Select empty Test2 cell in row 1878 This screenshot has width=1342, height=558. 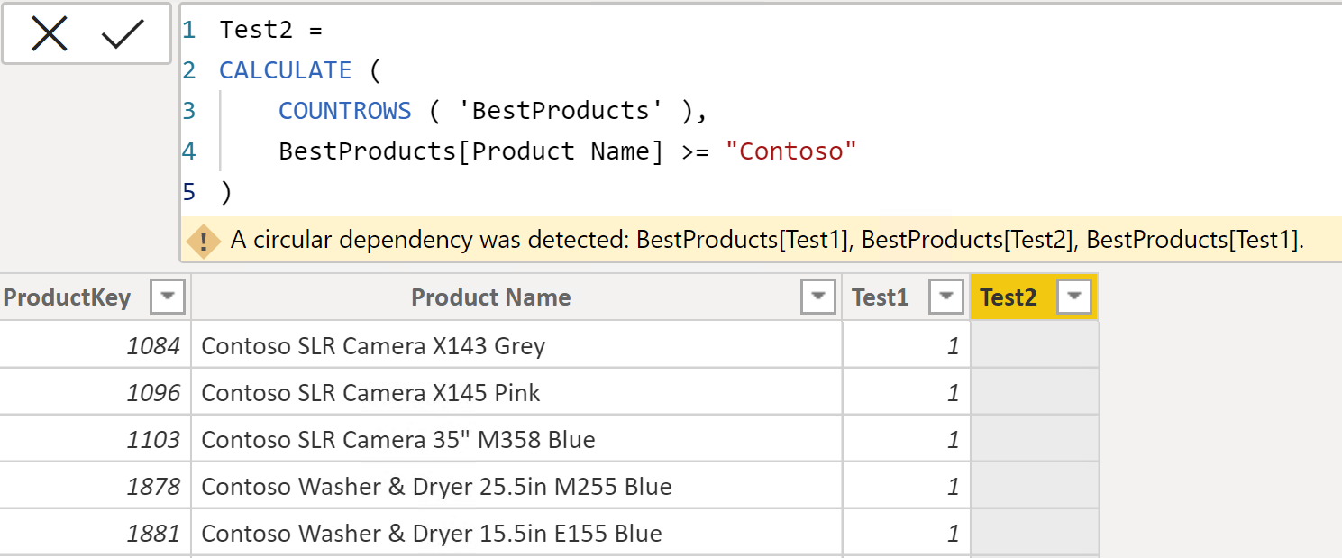tap(1035, 486)
